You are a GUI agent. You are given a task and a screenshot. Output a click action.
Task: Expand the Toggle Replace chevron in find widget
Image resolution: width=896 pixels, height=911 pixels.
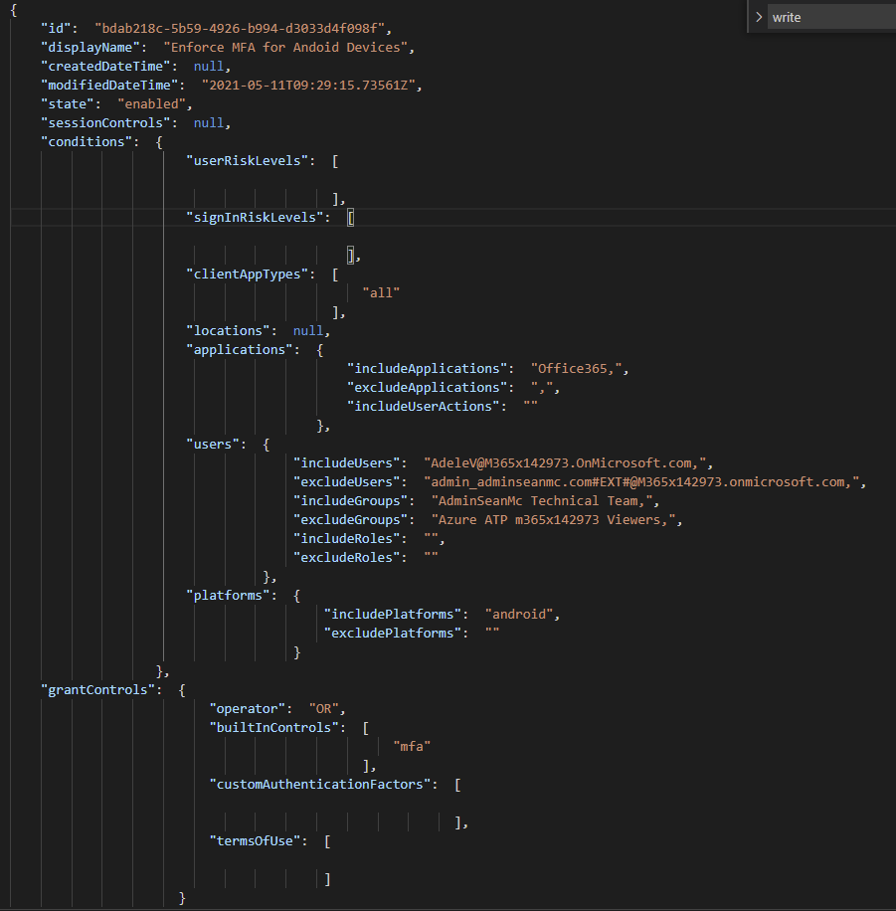tap(759, 17)
